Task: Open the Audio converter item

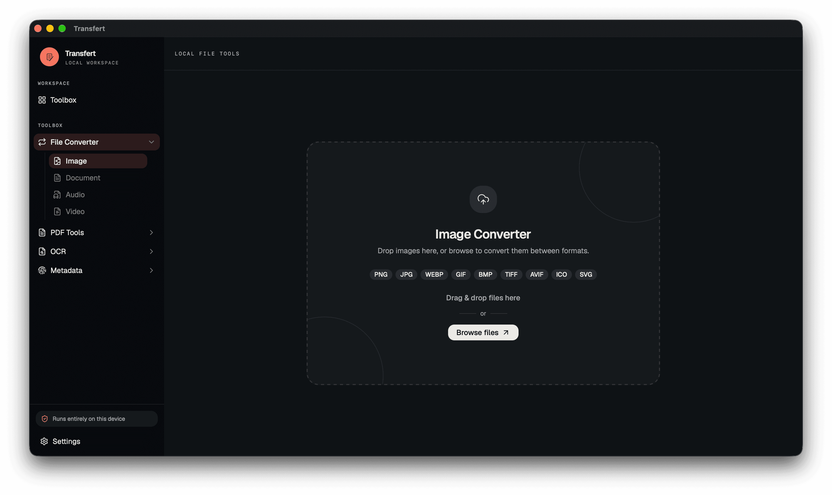Action: tap(98, 195)
